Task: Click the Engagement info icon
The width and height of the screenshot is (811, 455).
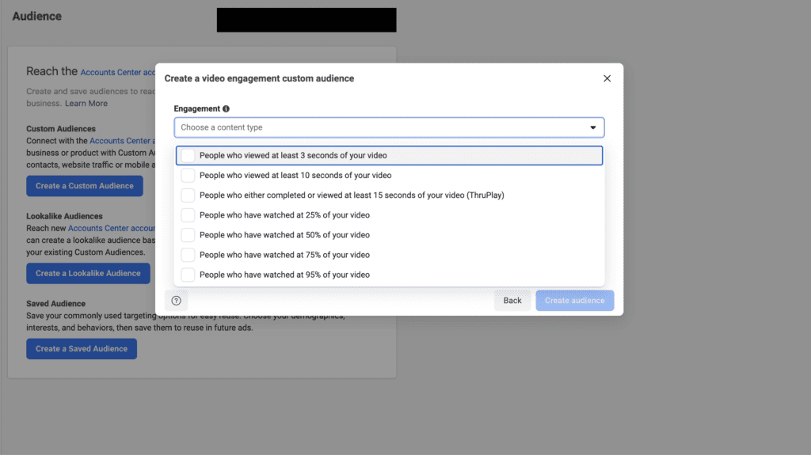Action: click(226, 108)
